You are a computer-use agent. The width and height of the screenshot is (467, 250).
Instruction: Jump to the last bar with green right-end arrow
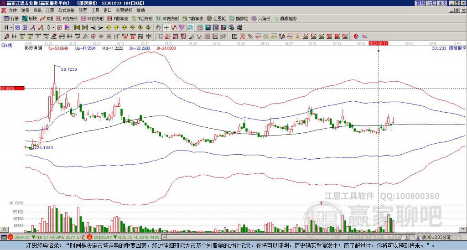point(84,28)
